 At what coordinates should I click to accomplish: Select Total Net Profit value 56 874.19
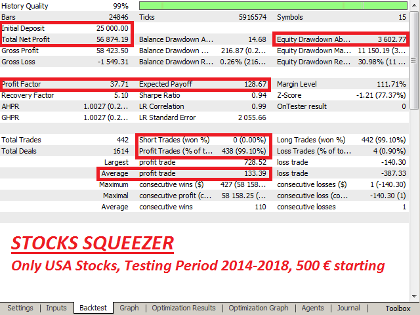point(112,39)
